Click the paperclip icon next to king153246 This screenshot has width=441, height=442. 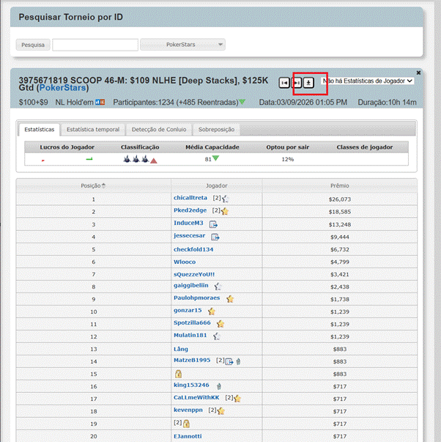point(219,386)
